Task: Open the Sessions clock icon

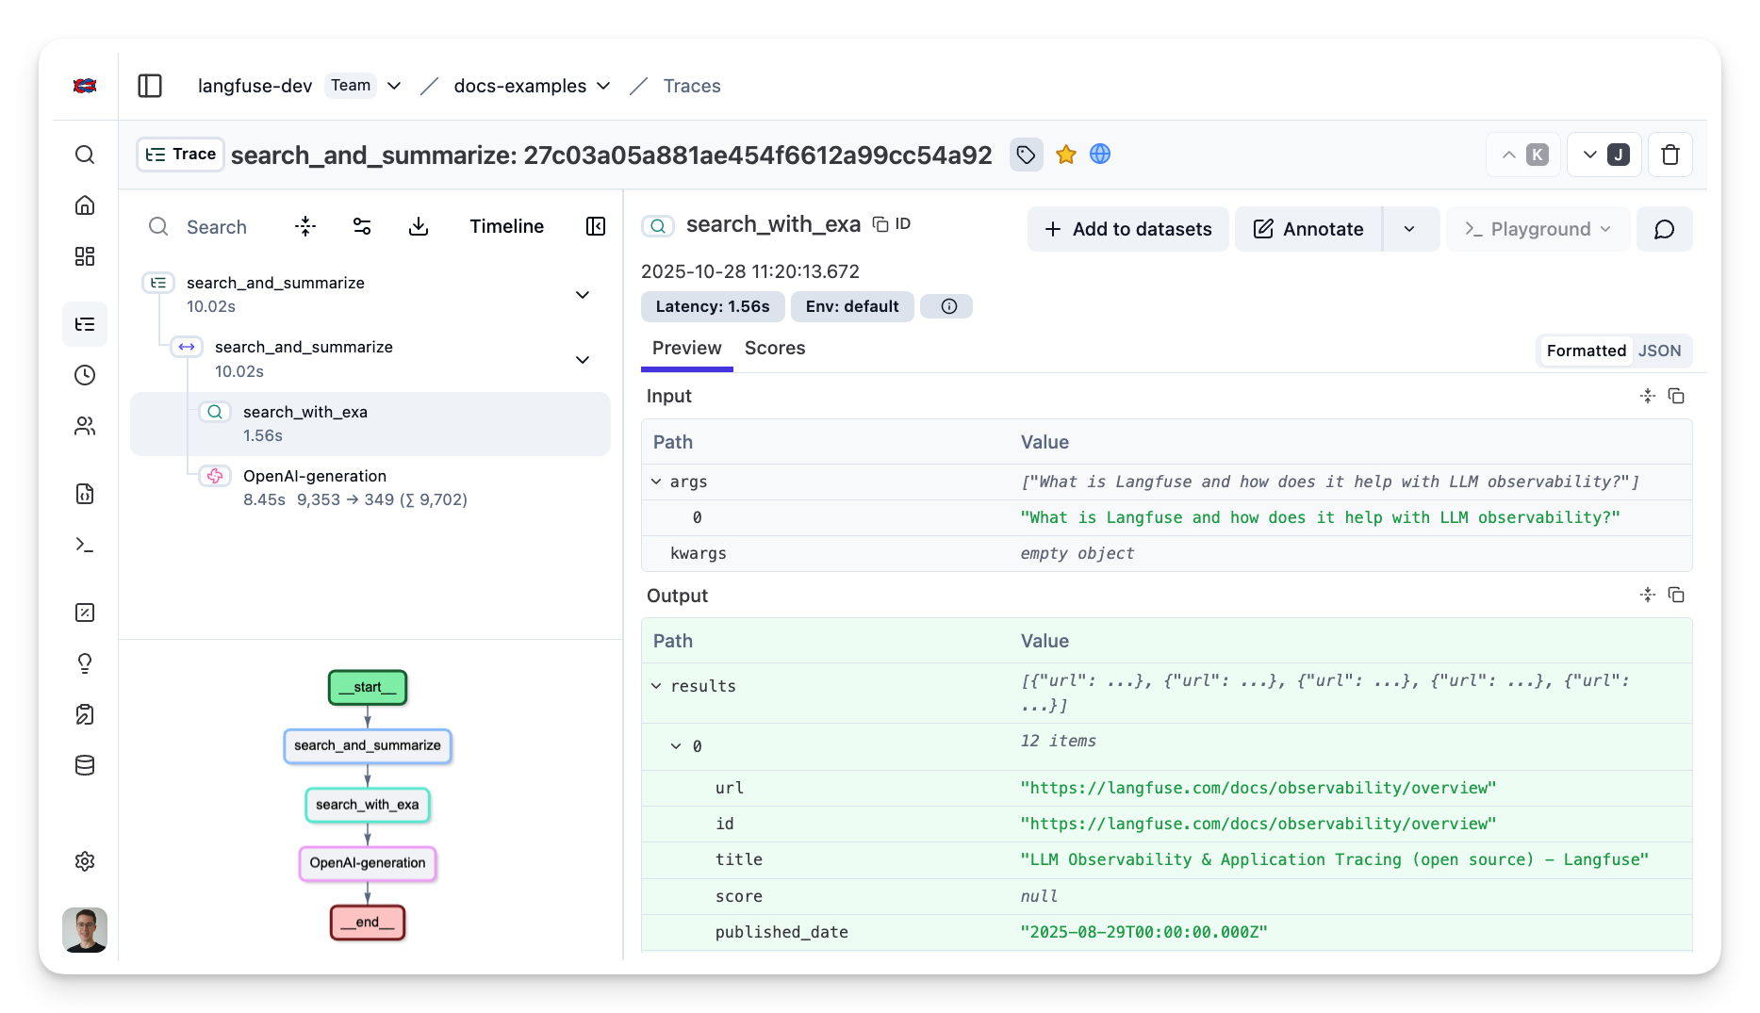Action: coord(85,374)
